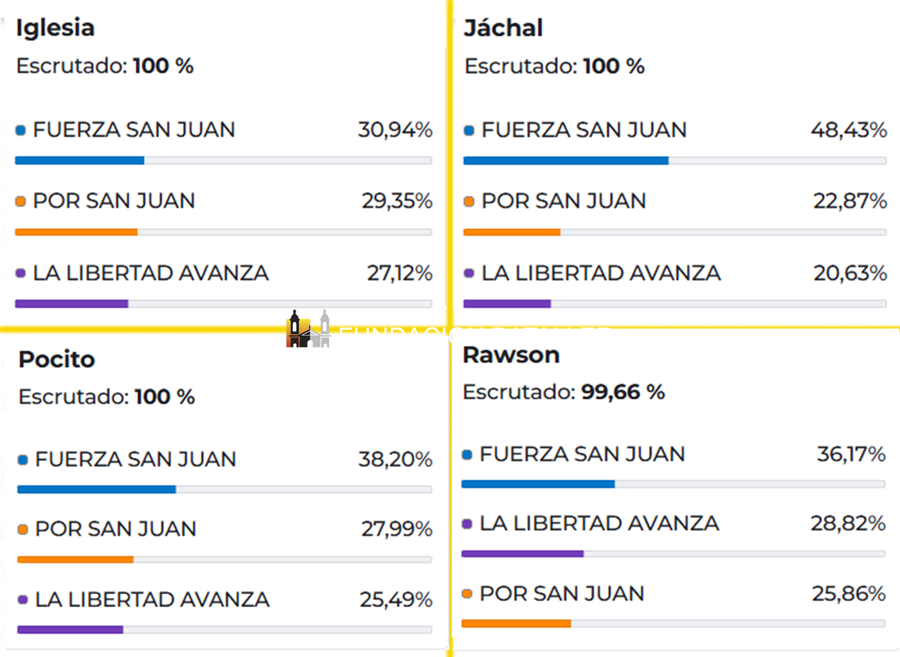Click the purple dot beside La Libertad Avanza in Rawson
The width and height of the screenshot is (900, 657).
click(x=467, y=524)
